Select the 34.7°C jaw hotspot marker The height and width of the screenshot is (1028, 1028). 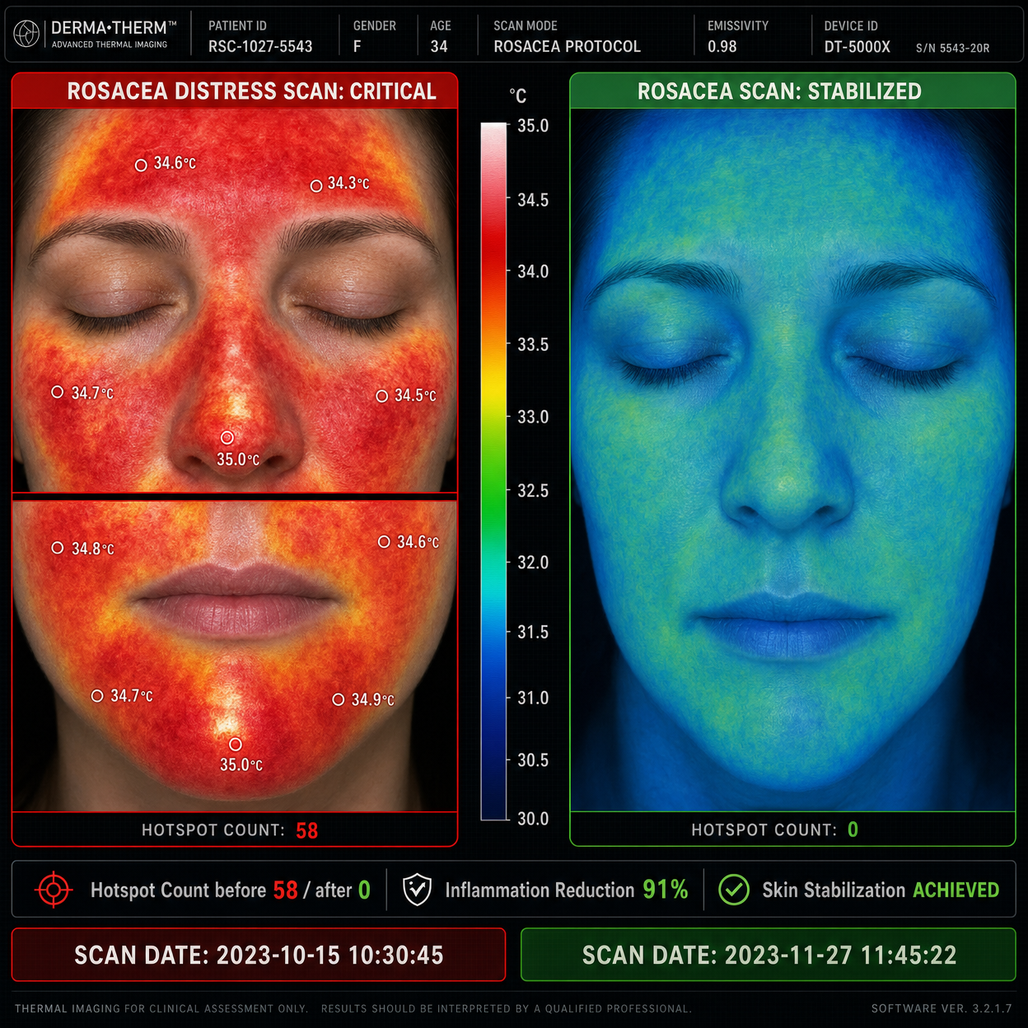(x=97, y=696)
